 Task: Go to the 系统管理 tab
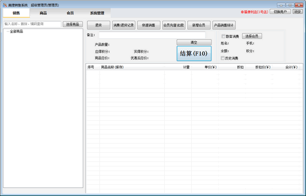97,13
